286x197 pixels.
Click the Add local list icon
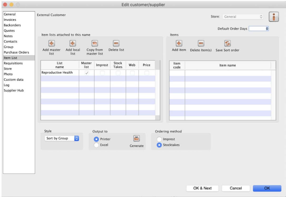[73, 43]
